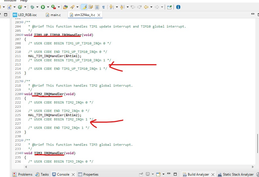The width and height of the screenshot is (259, 177).
Task: Open the Problems view tab
Action: (x=23, y=174)
